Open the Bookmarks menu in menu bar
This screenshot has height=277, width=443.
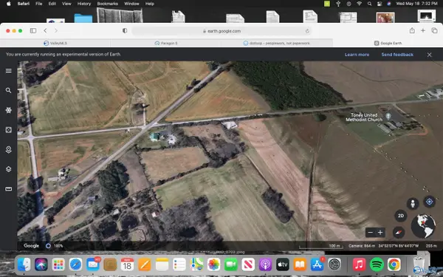pyautogui.click(x=107, y=4)
